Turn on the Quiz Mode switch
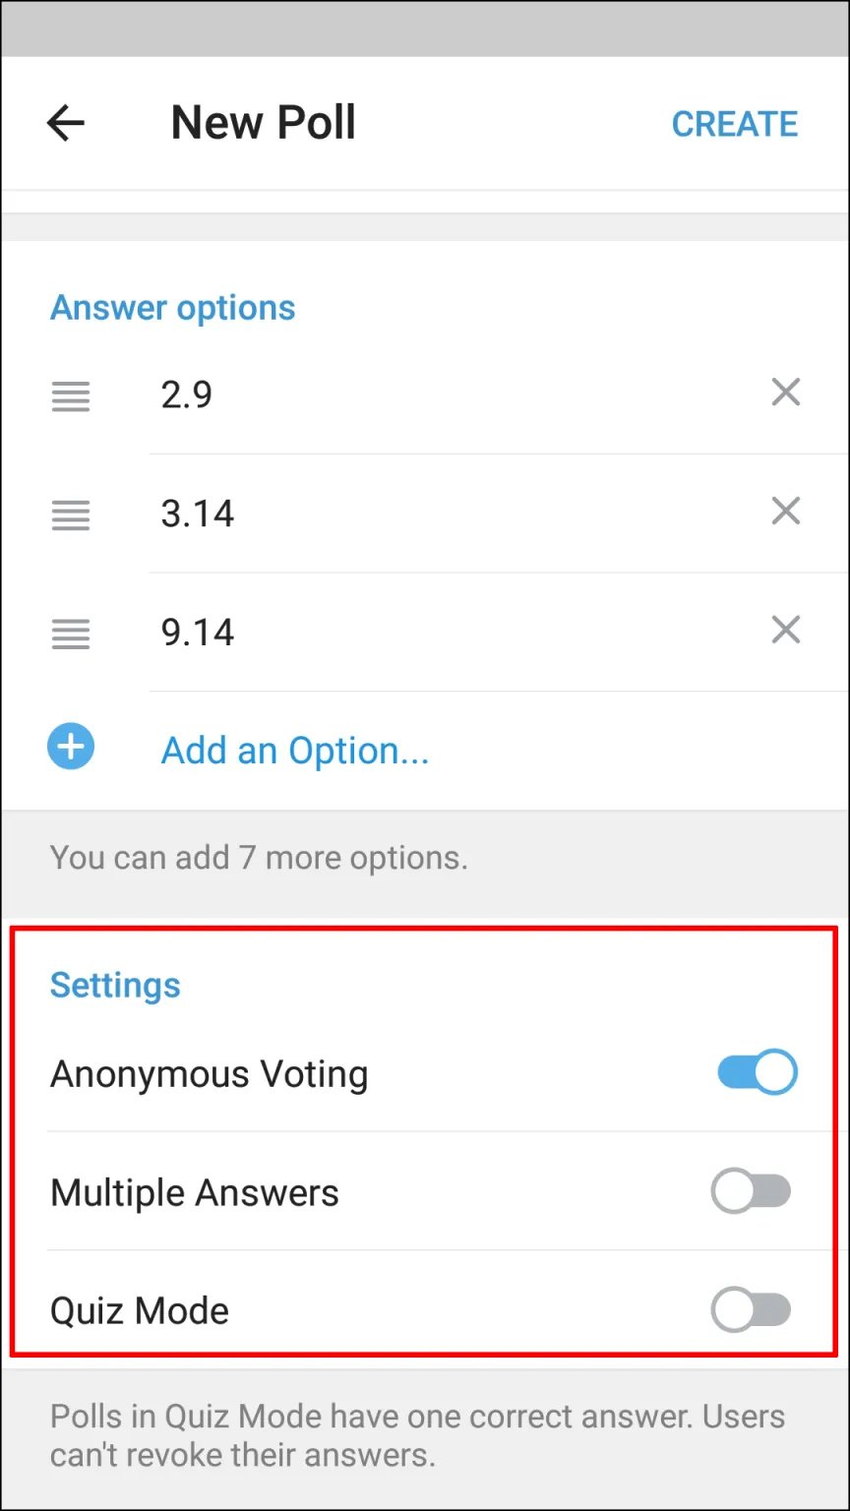 pos(752,1310)
